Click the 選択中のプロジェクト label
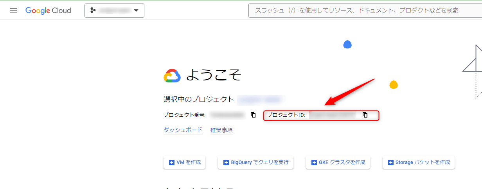Image resolution: width=482 pixels, height=189 pixels. pyautogui.click(x=199, y=99)
